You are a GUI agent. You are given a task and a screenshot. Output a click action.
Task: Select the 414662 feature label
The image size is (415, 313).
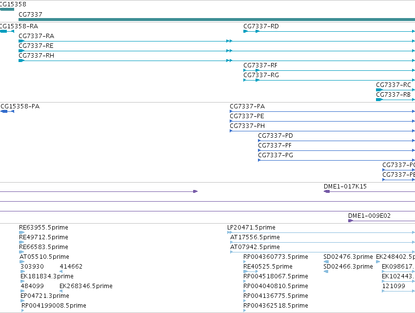(71, 267)
